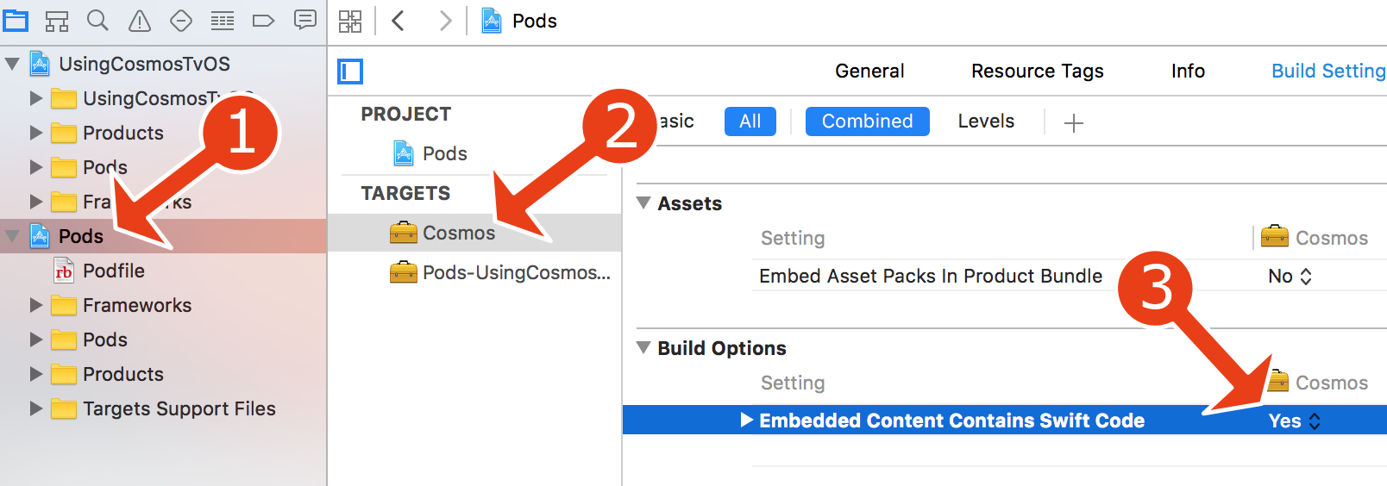This screenshot has width=1387, height=486.
Task: Open the Debug navigator lines icon
Action: (223, 21)
